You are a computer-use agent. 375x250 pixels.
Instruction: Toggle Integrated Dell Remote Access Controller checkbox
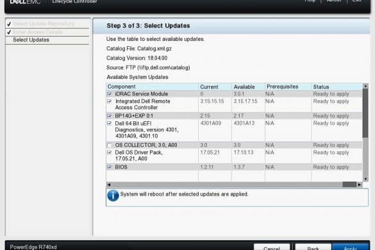[110, 101]
